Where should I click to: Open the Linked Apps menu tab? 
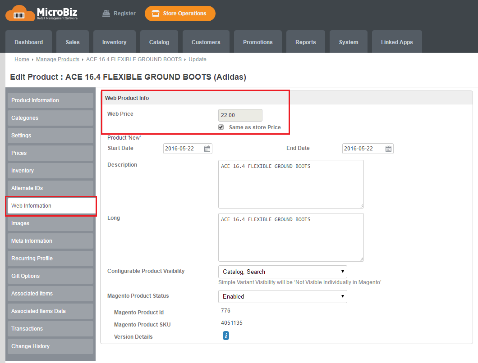point(397,42)
